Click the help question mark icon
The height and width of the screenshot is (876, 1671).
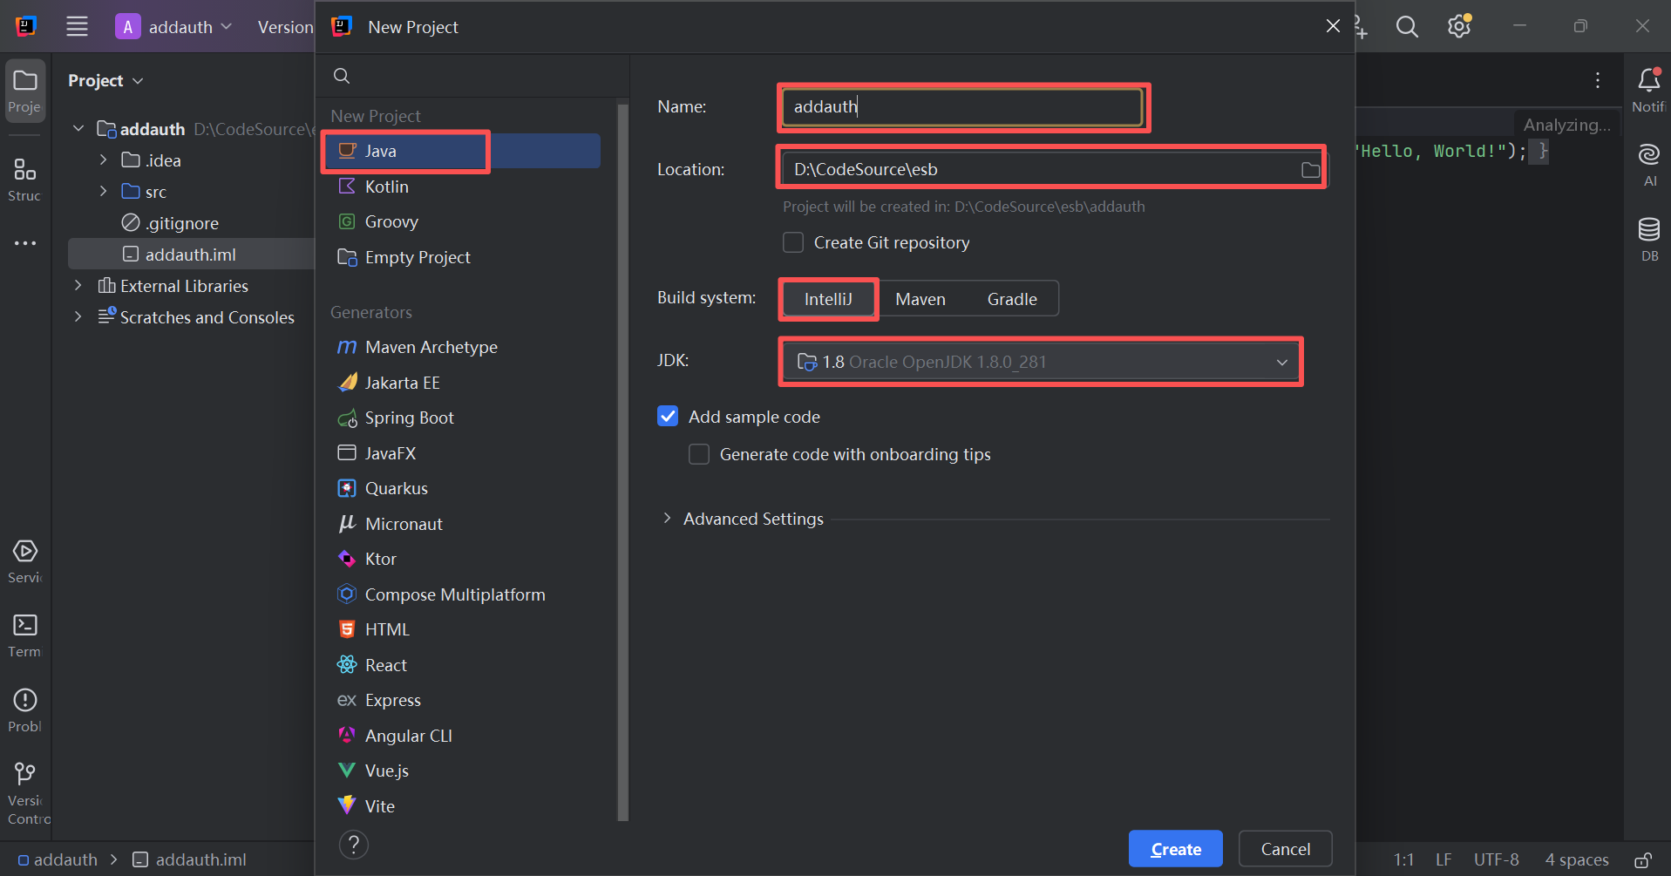point(353,845)
